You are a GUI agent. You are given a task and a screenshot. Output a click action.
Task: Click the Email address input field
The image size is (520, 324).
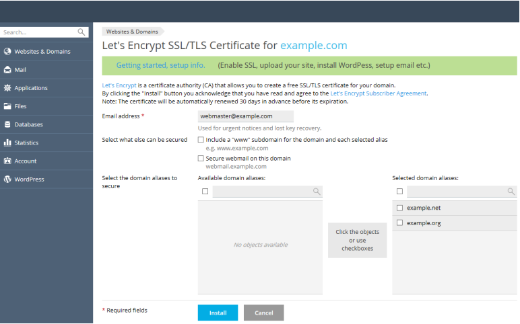click(x=236, y=116)
